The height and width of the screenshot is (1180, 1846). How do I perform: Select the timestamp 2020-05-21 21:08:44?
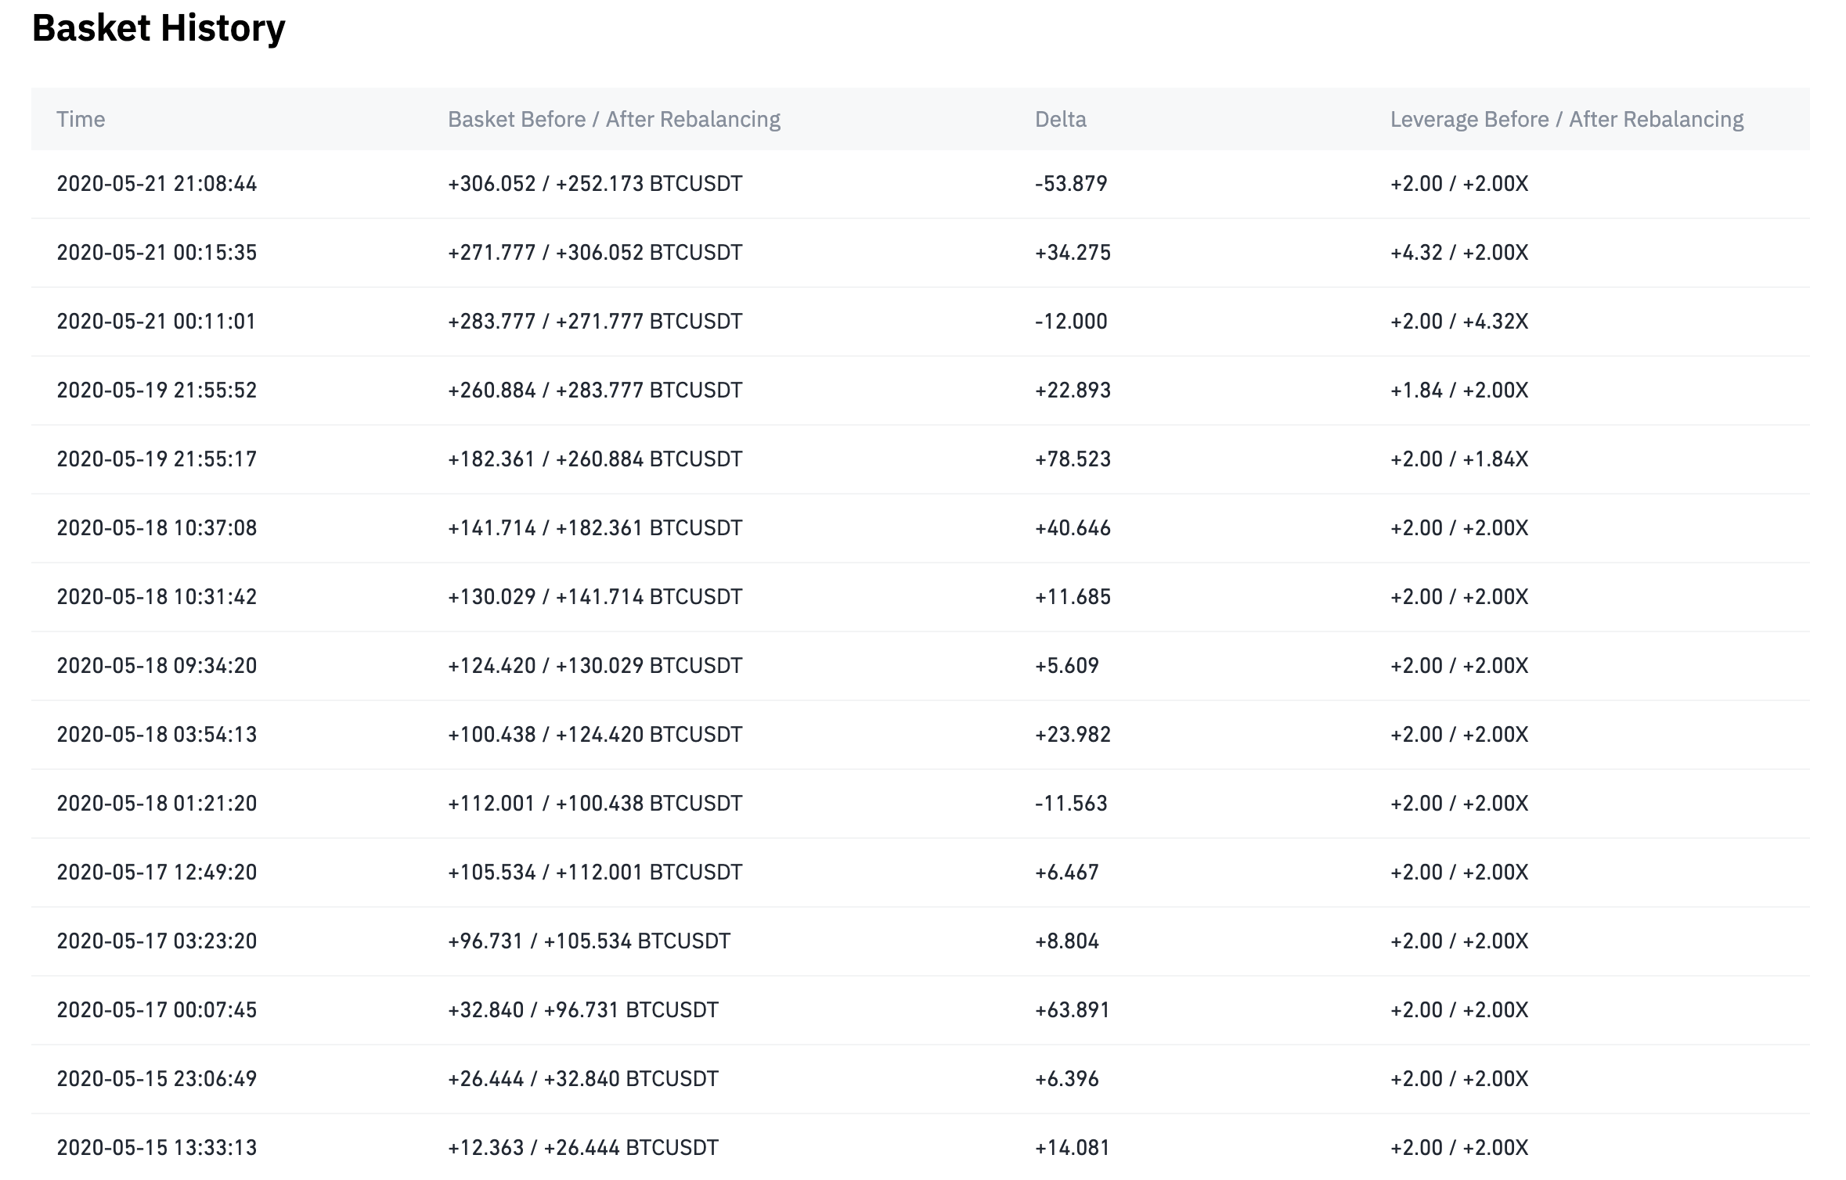click(x=157, y=184)
